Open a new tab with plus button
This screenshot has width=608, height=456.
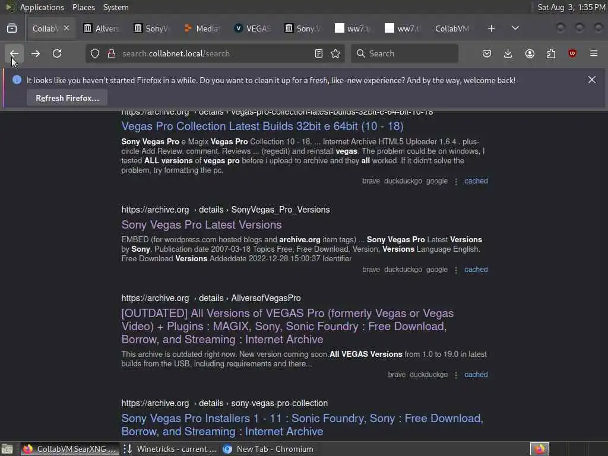click(491, 28)
